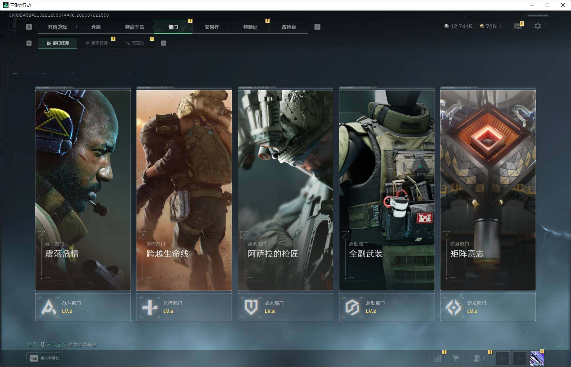
Task: Switch to the 交易行 tab
Action: (211, 27)
